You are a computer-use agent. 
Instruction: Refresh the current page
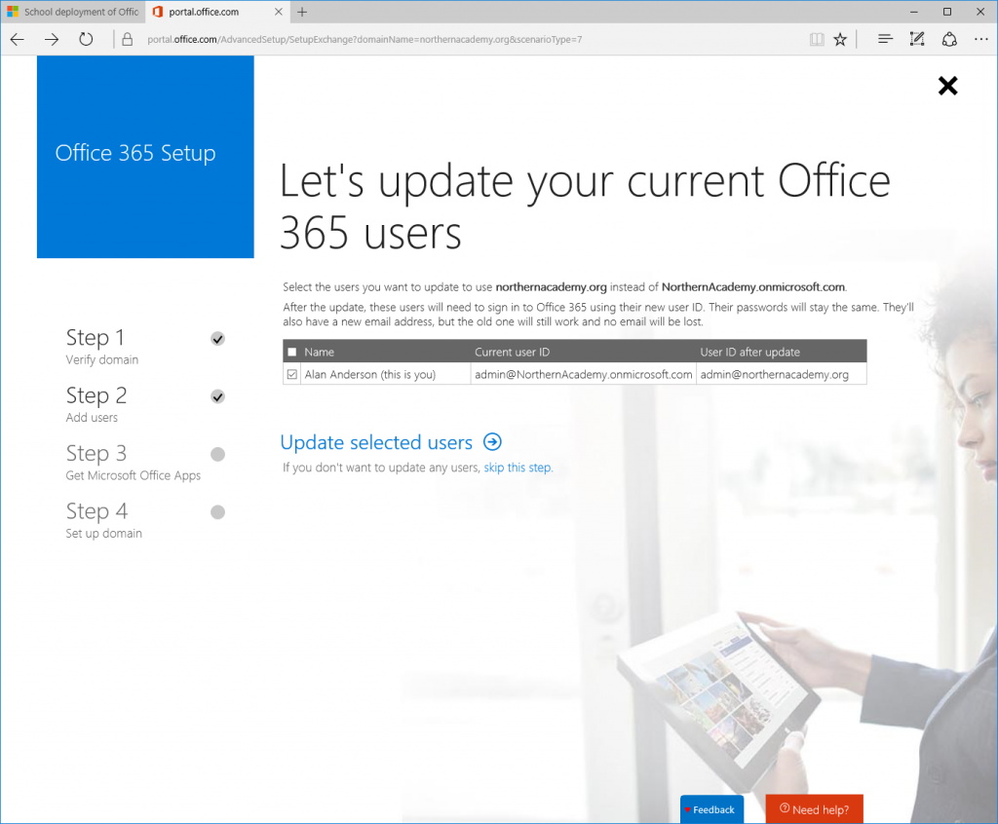click(x=86, y=40)
